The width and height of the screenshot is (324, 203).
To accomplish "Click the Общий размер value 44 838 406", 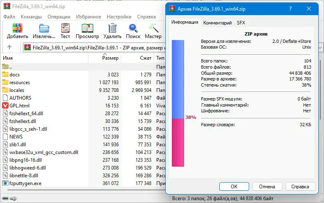I will point(300,73).
